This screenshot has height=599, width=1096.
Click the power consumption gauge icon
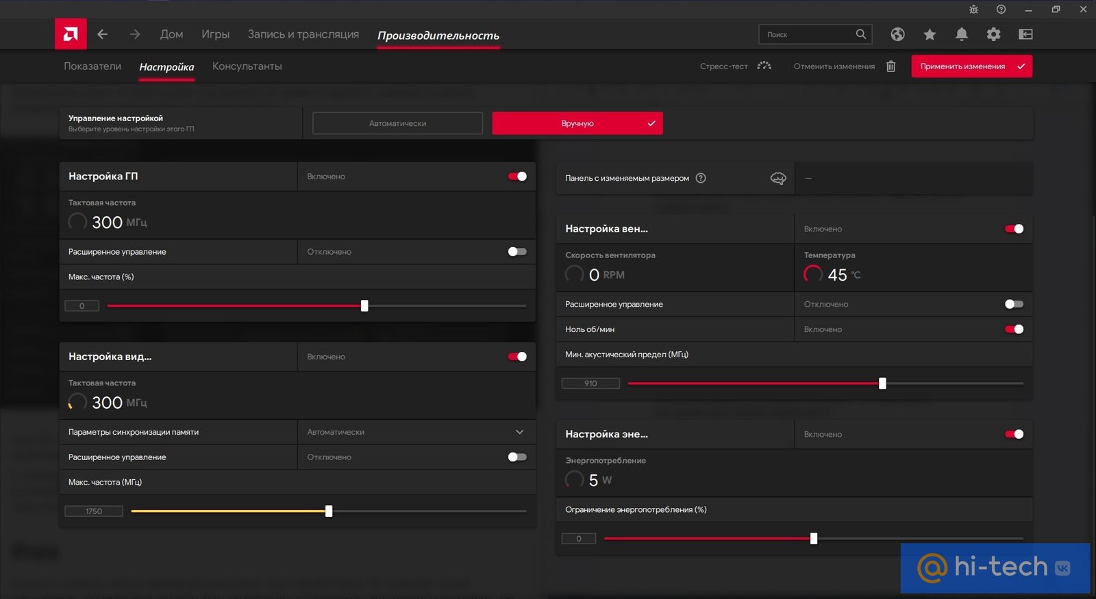tap(574, 480)
